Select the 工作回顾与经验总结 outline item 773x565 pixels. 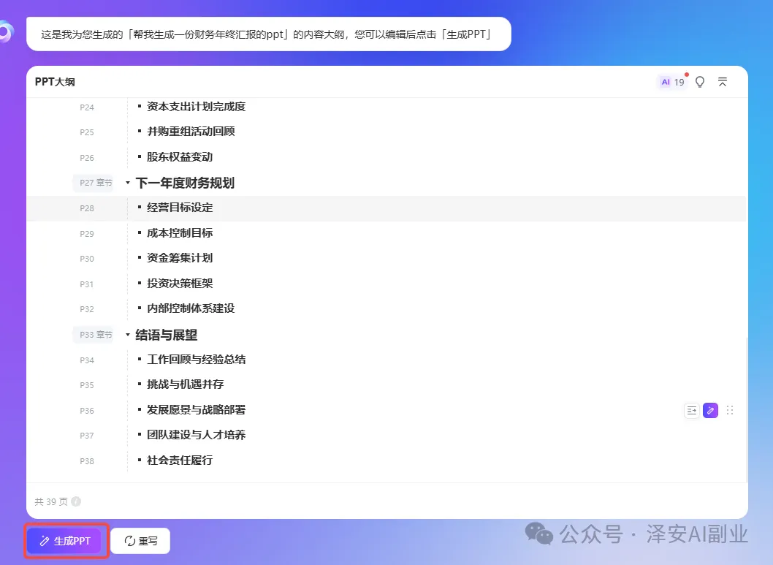coord(197,360)
